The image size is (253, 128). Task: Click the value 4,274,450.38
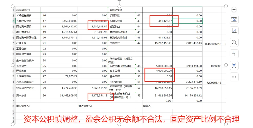point(69,88)
